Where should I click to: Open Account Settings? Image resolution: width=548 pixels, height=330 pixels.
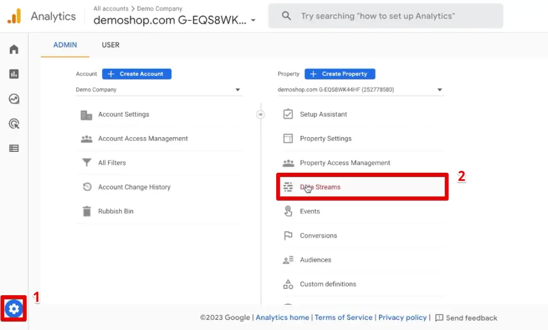click(124, 114)
